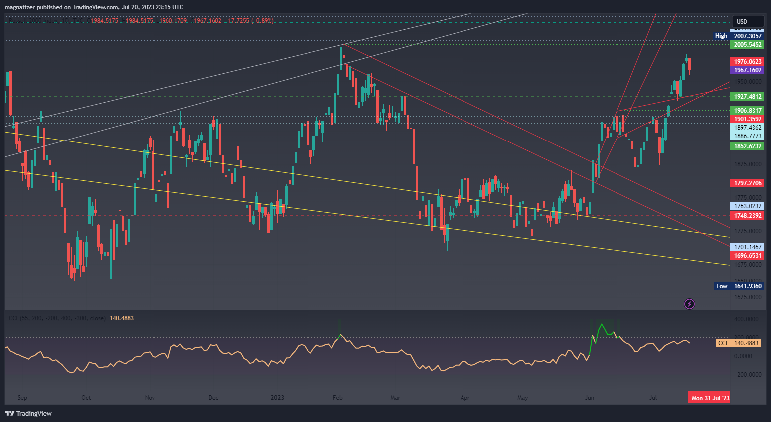
Task: Click the red 1976.0623 price label
Action: click(747, 62)
